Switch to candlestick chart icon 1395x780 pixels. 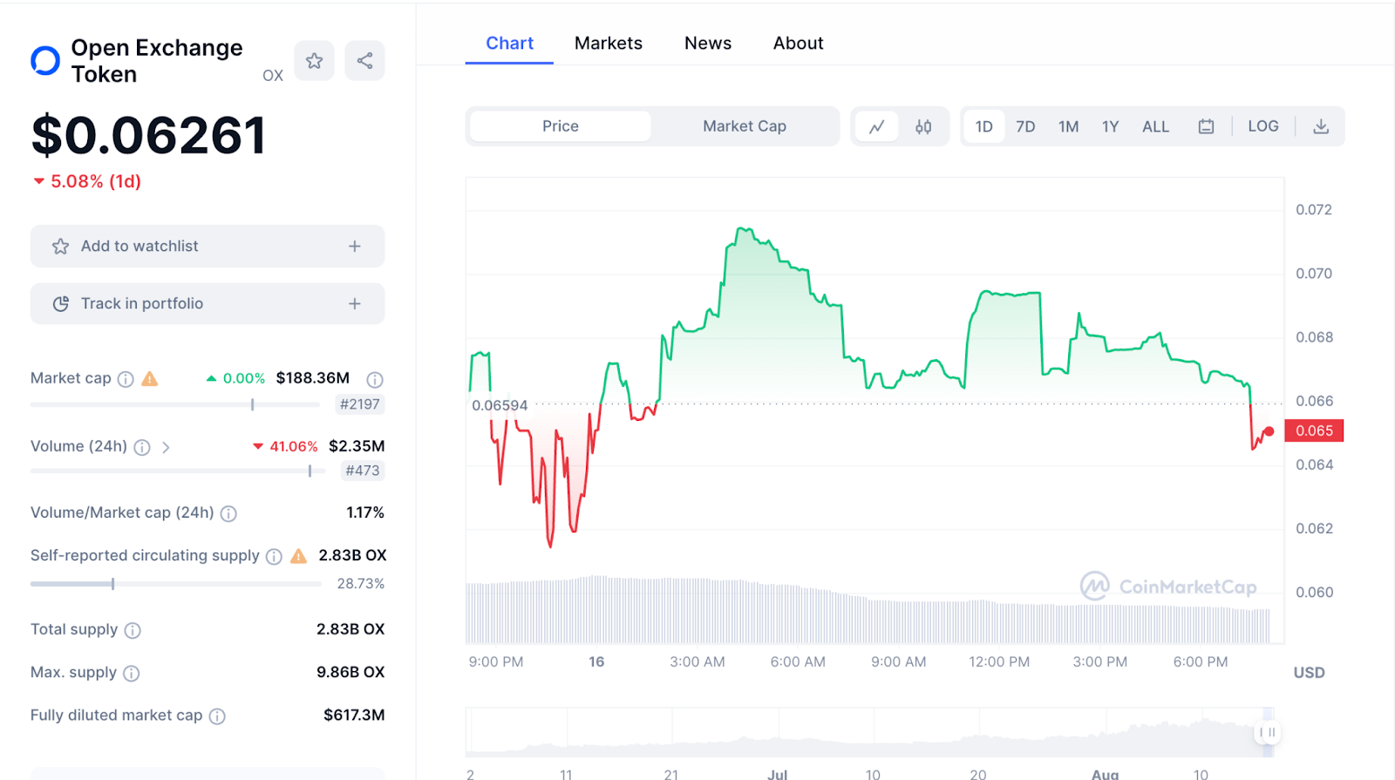pyautogui.click(x=923, y=126)
